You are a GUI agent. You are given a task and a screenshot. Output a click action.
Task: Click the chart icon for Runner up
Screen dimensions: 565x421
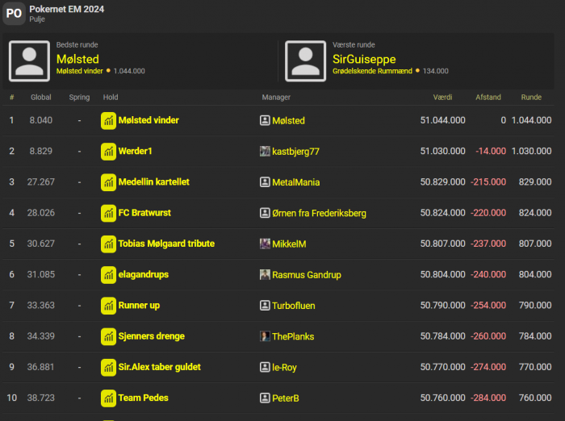(x=108, y=306)
